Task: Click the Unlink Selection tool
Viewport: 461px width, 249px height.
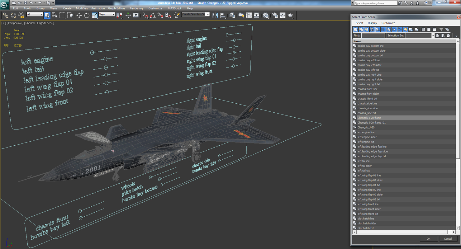Action: 13,15
